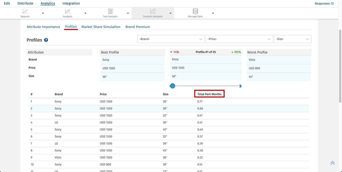Viewport: 342px width, 172px height.
Task: Click the Reports chart icon
Action: 25,11
